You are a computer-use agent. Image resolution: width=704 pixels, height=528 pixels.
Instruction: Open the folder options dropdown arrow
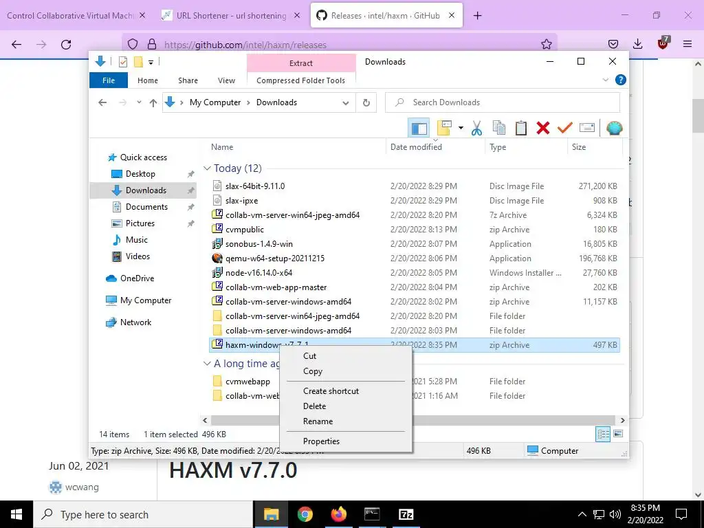(x=461, y=129)
